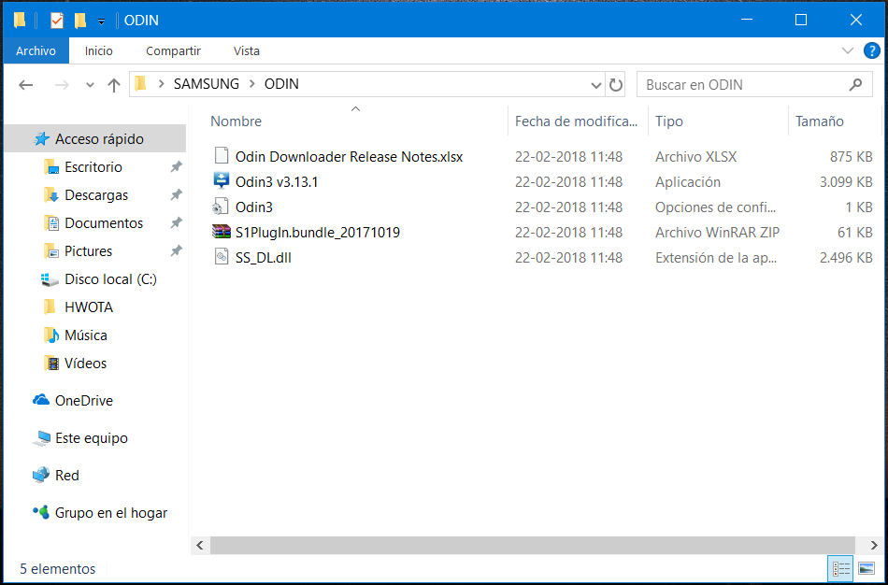Switch to the Vista ribbon tab
The width and height of the screenshot is (888, 585).
[x=247, y=50]
